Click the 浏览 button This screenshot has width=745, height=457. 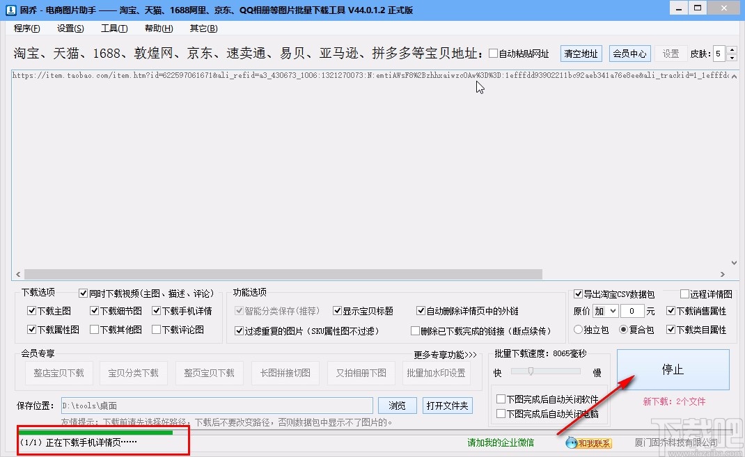(x=398, y=406)
